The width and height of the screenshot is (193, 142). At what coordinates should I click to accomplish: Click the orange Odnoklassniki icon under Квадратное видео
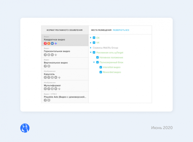[x=49, y=43]
